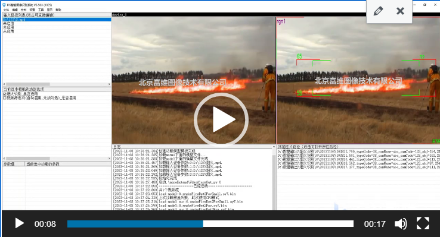Toggle the checked 烟火识别 enable checkbox
The height and width of the screenshot is (237, 440).
pos(5,94)
